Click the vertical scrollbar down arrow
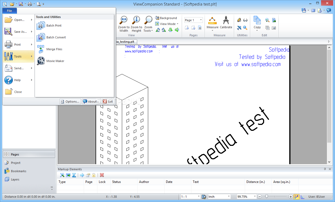335x202 pixels. [x=329, y=162]
